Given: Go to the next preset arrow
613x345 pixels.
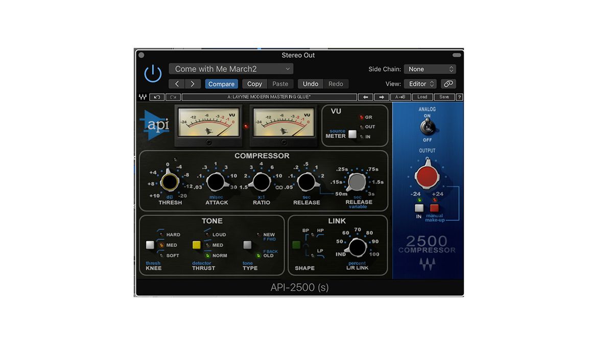Looking at the screenshot, I should [193, 84].
